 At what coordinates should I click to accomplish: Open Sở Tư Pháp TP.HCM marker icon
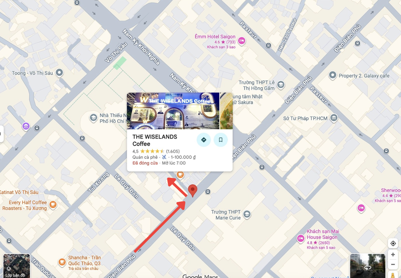pyautogui.click(x=334, y=118)
